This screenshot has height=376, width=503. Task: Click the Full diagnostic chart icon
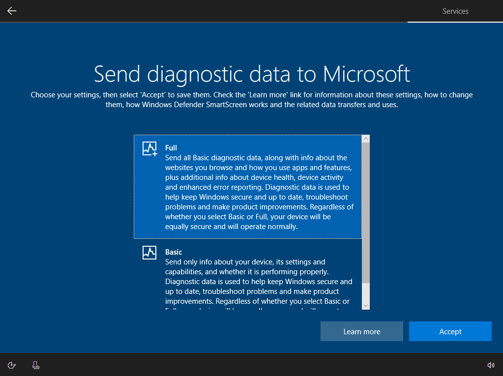point(150,149)
